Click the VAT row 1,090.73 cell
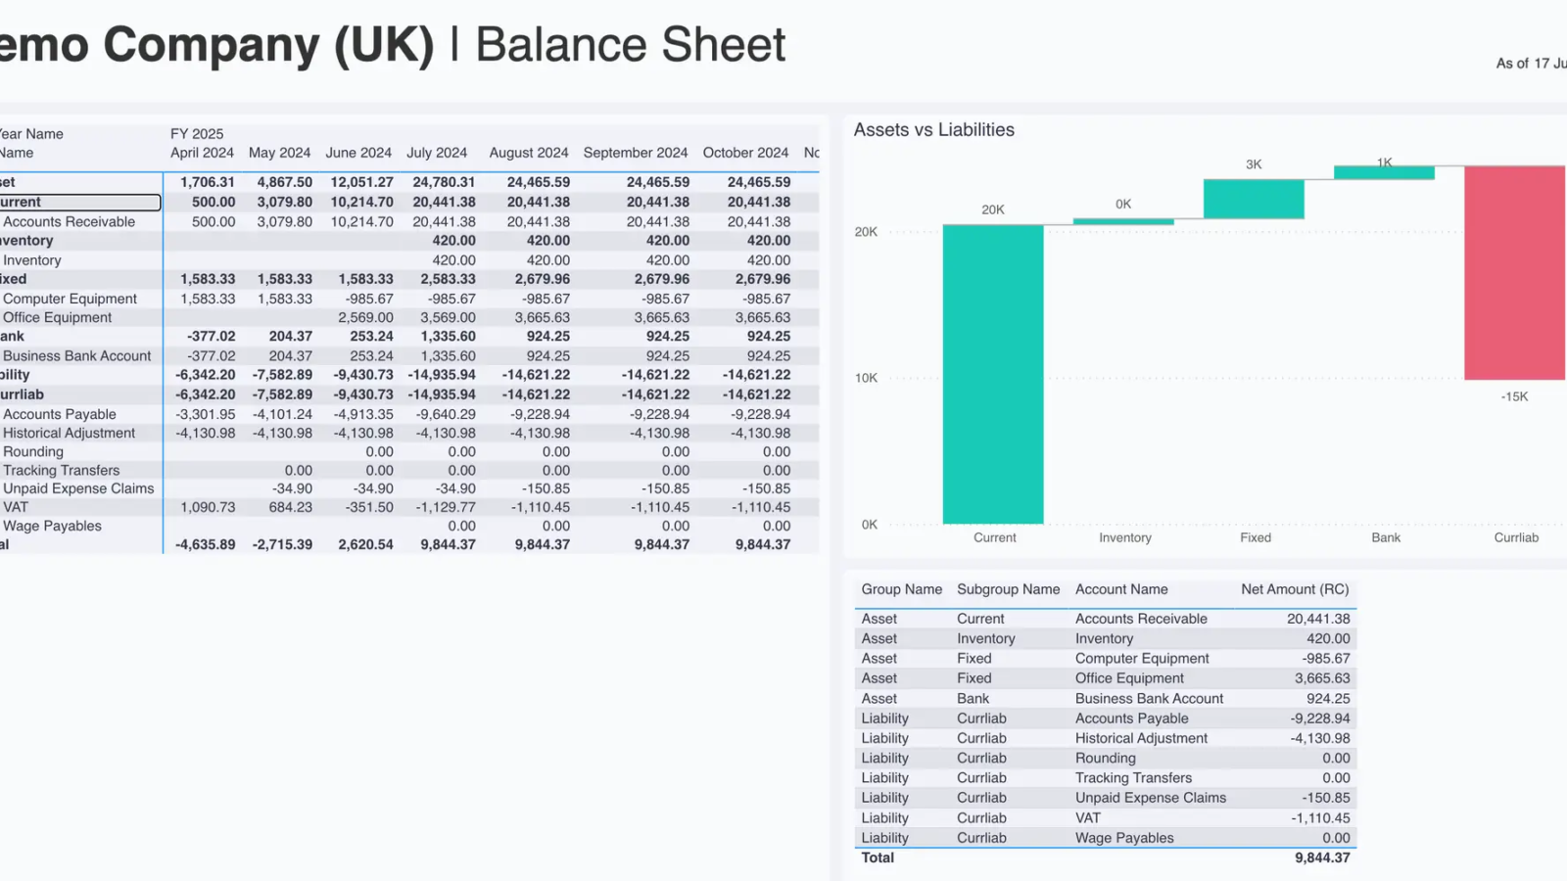The image size is (1567, 881). point(208,507)
